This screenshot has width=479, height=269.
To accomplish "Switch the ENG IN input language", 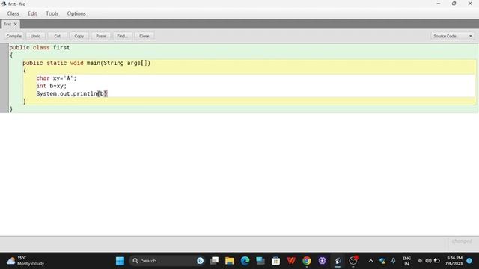I will pos(406,261).
